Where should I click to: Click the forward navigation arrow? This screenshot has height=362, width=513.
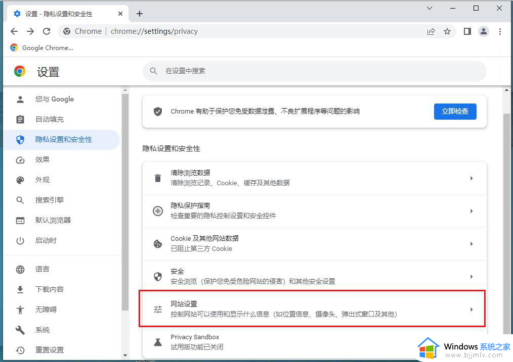30,31
